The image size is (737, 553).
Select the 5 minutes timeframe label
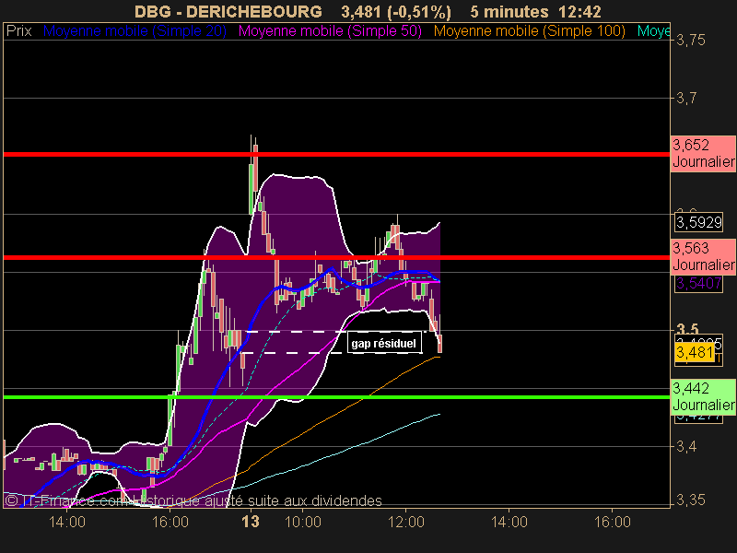point(509,11)
